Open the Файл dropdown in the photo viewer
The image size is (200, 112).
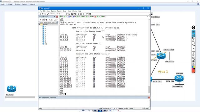[3, 4]
